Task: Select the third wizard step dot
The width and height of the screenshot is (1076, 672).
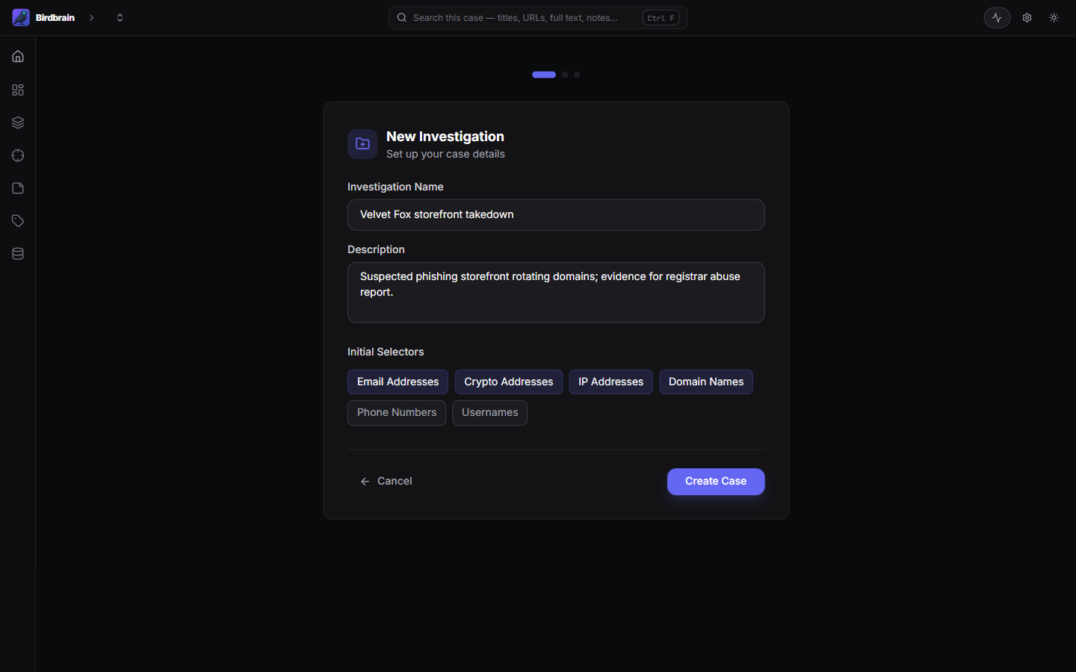Action: 577,75
